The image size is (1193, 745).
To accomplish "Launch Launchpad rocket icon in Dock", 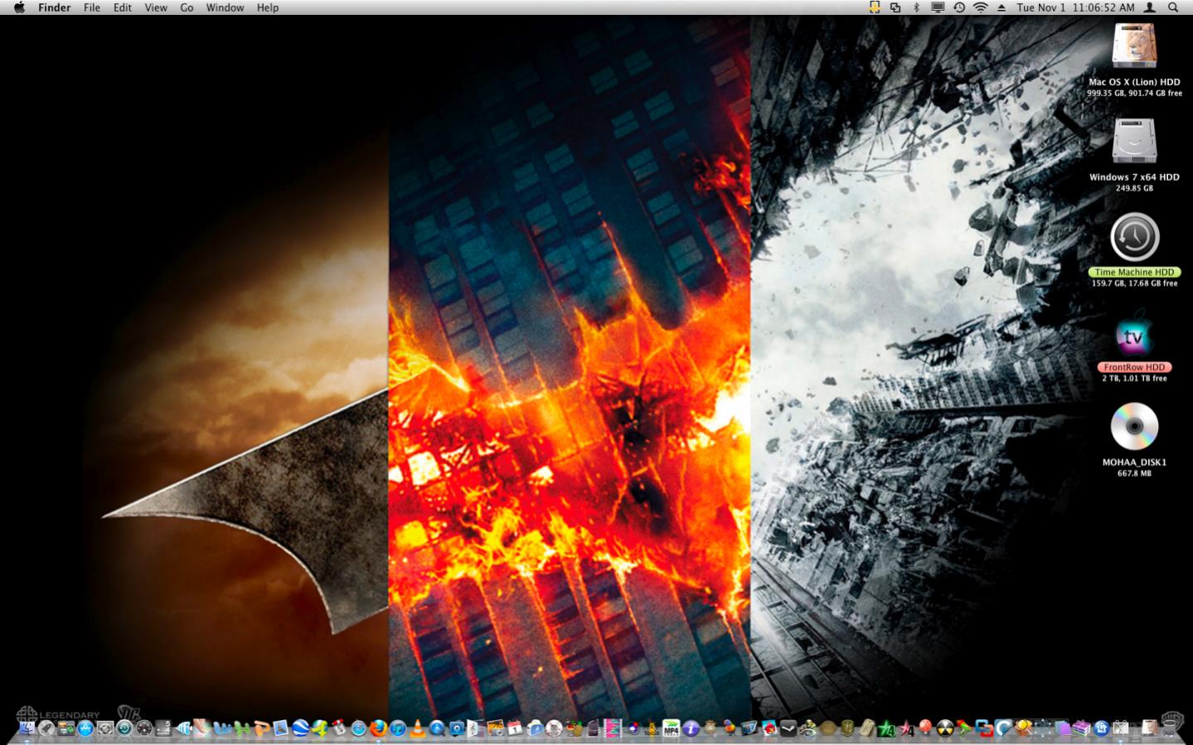I will [46, 728].
